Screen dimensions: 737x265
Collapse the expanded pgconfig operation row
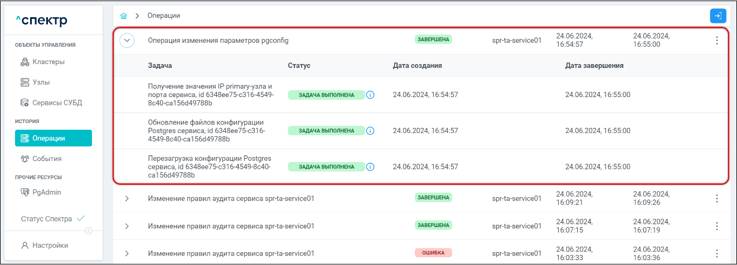[x=127, y=40]
